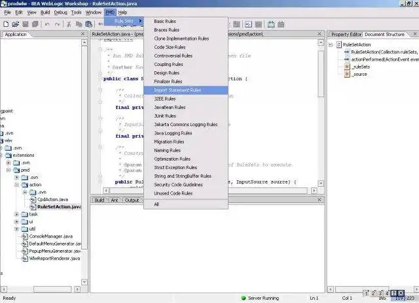Click the actionPerformed method icon
Image resolution: width=419 pixels, height=303 pixels.
(347, 59)
